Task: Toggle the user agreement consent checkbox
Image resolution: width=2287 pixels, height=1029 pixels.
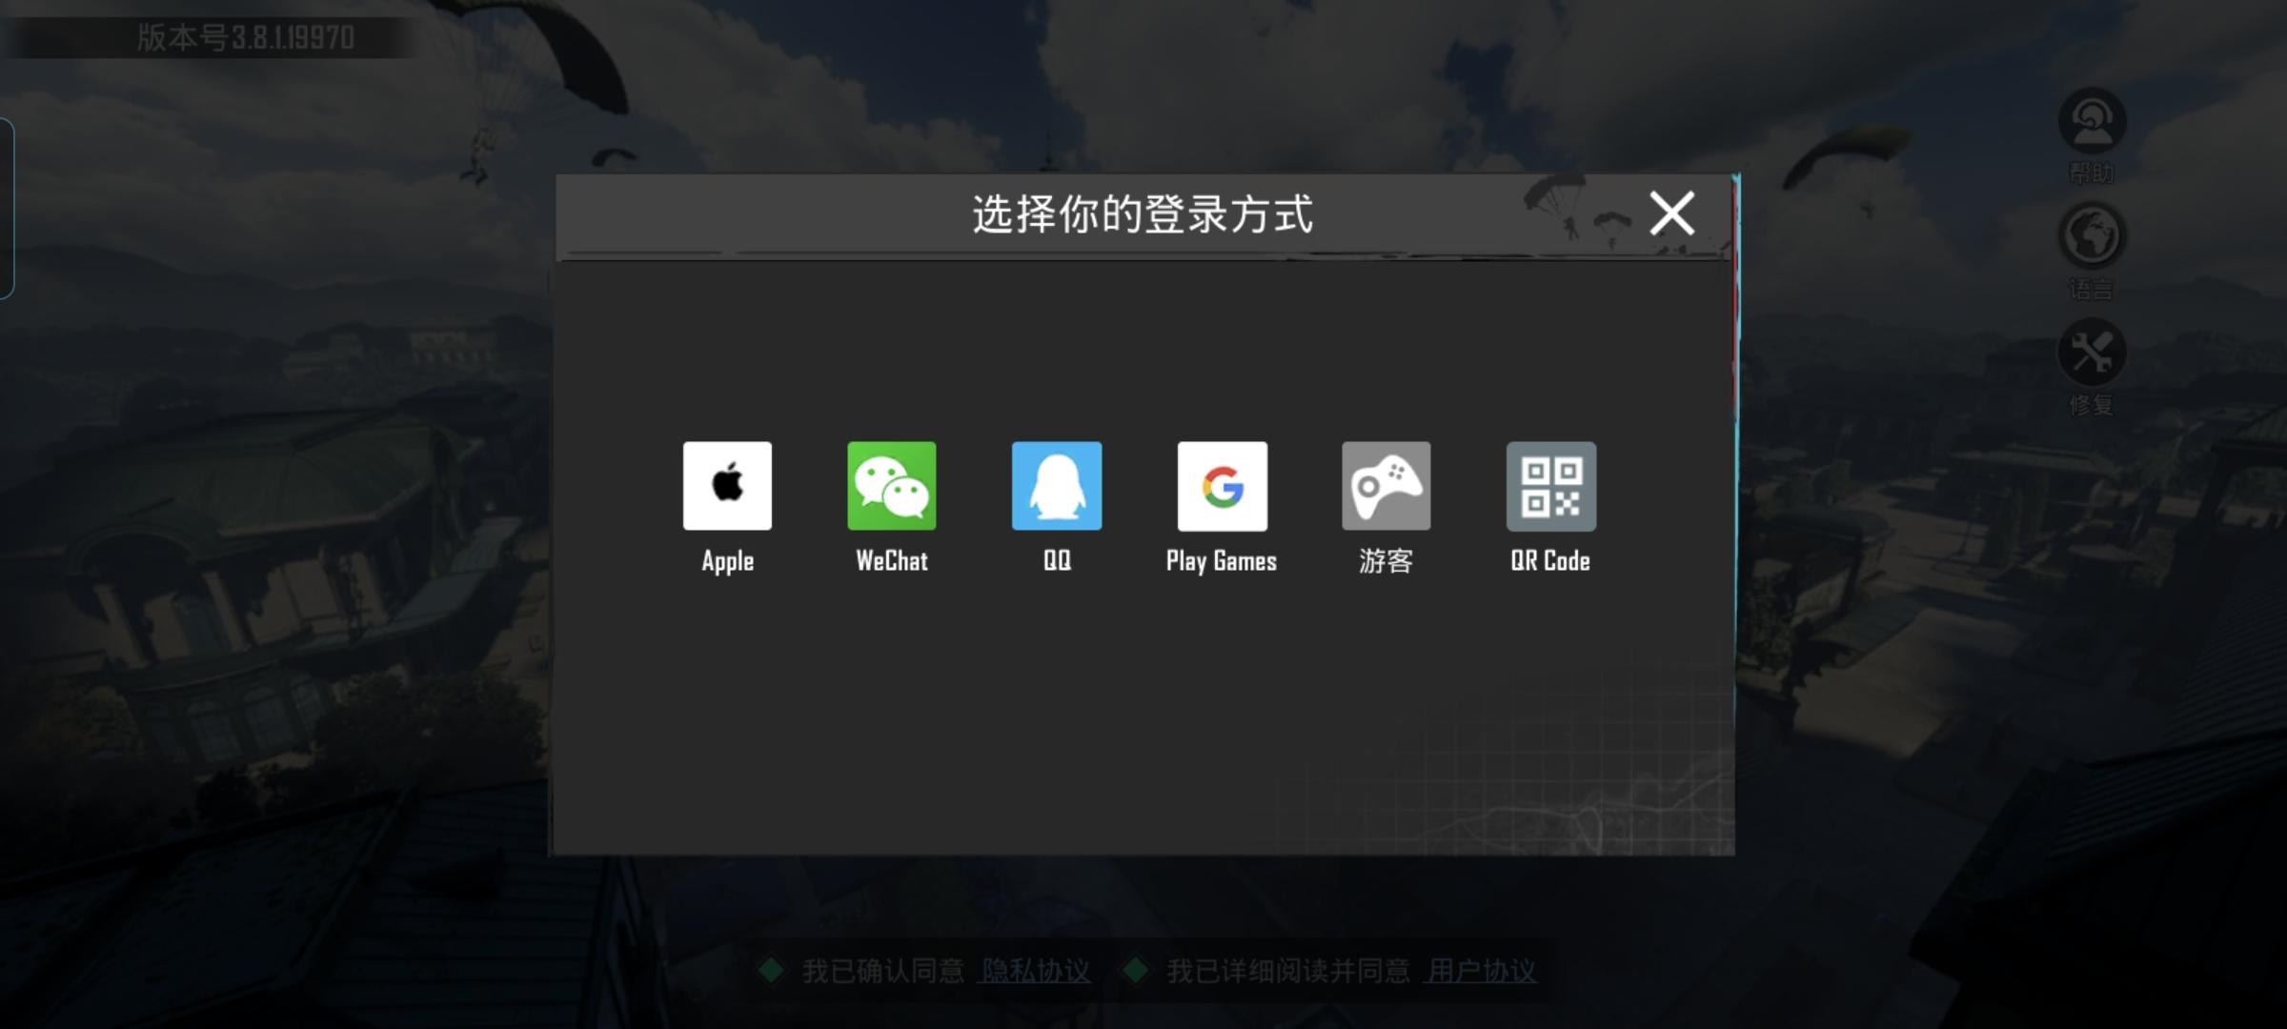Action: click(1135, 971)
